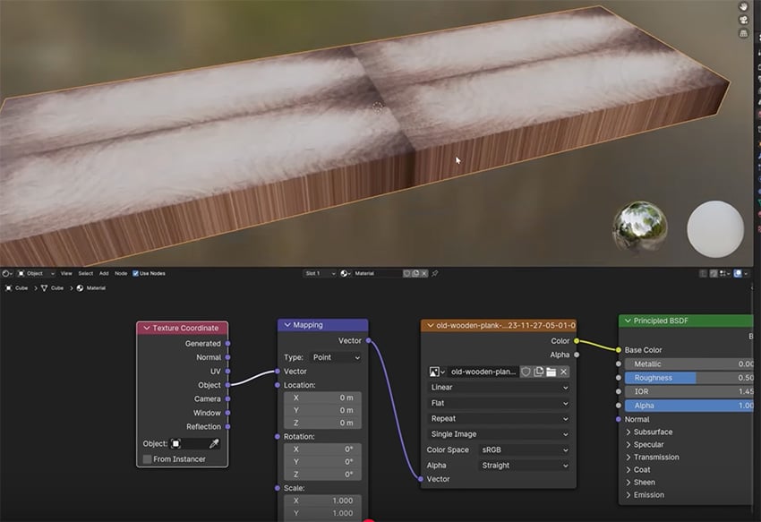Enable the From Instancer checkbox
Image resolution: width=761 pixels, height=522 pixels.
point(146,458)
